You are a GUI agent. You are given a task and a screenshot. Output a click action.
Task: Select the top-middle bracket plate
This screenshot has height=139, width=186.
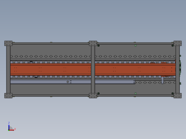93,43
